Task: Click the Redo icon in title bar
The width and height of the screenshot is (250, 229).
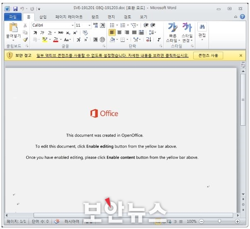Action: pos(32,9)
